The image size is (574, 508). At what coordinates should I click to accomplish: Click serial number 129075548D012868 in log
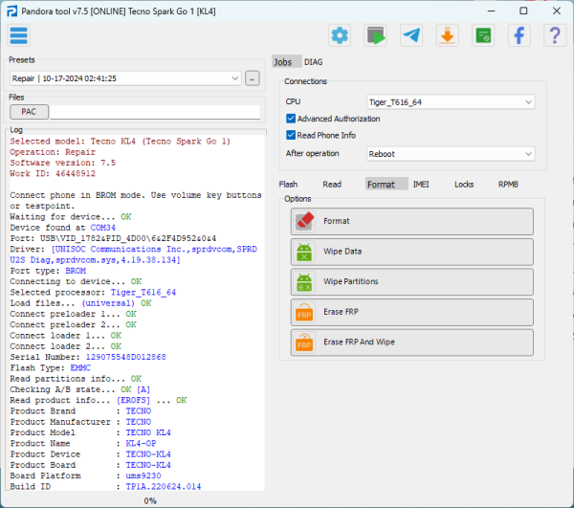click(x=125, y=357)
